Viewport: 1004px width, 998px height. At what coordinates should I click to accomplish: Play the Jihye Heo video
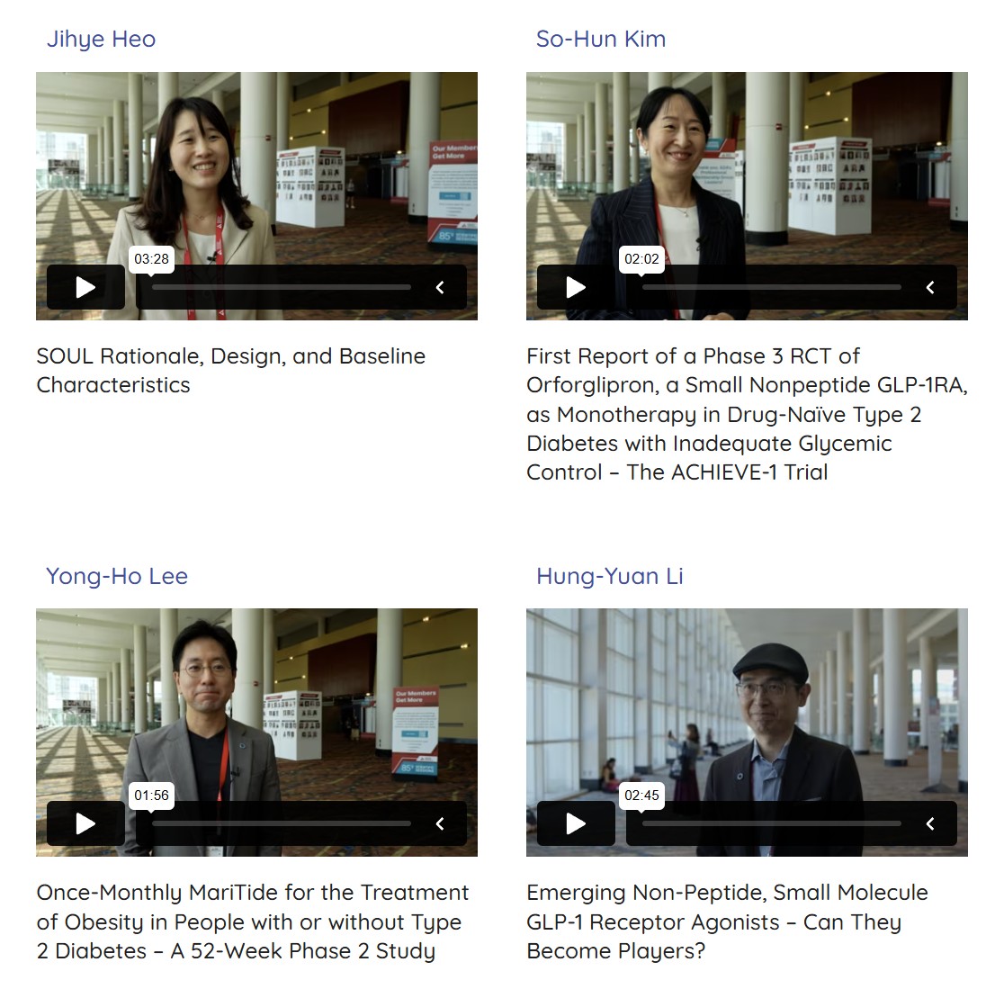[x=85, y=287]
